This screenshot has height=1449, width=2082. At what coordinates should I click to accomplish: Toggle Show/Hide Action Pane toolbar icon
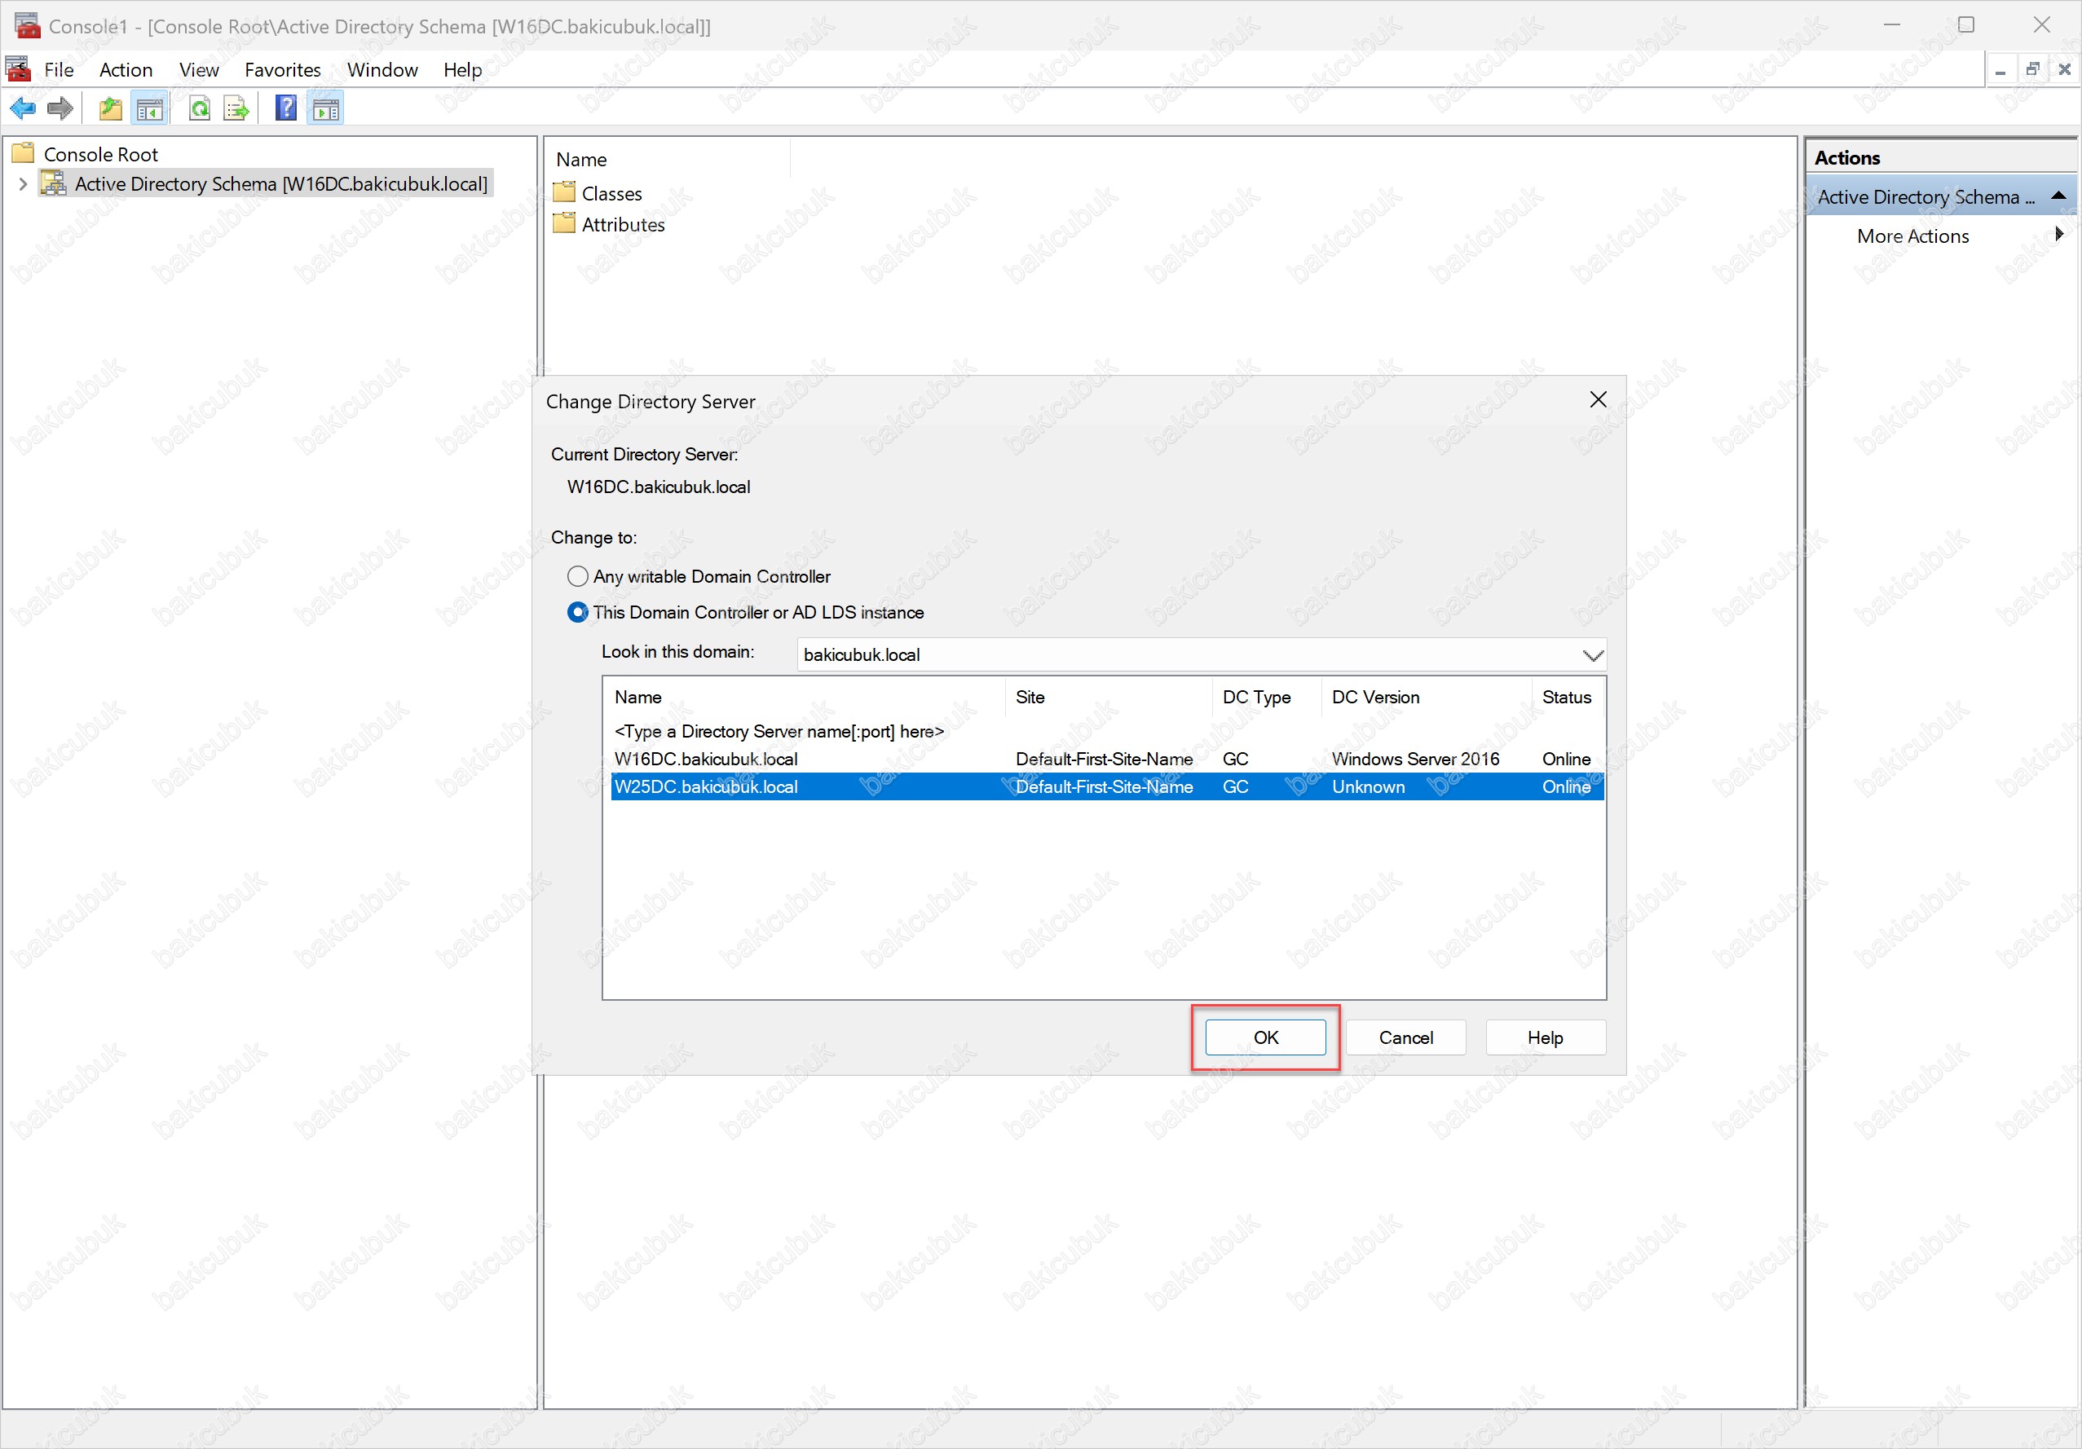[x=325, y=109]
